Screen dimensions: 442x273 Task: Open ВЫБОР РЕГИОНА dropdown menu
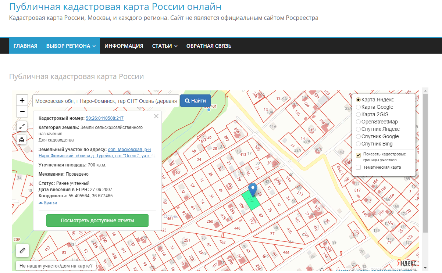click(71, 46)
